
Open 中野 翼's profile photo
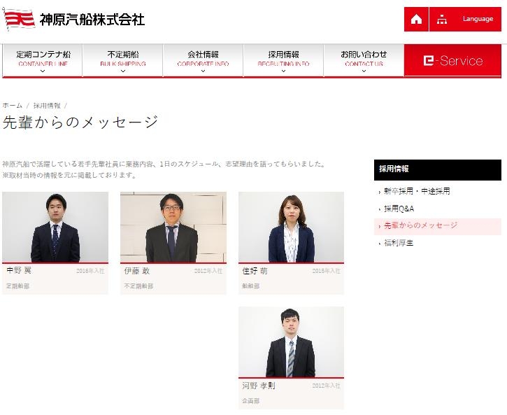55,227
